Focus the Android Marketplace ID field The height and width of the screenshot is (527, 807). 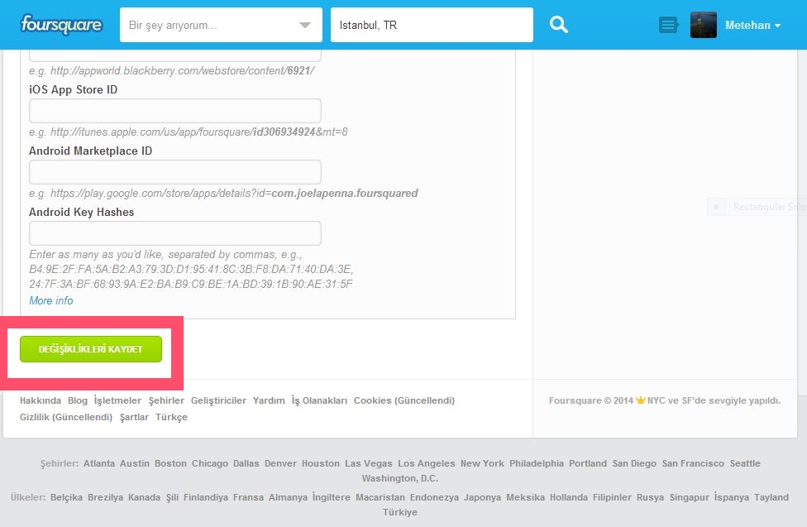pos(174,172)
